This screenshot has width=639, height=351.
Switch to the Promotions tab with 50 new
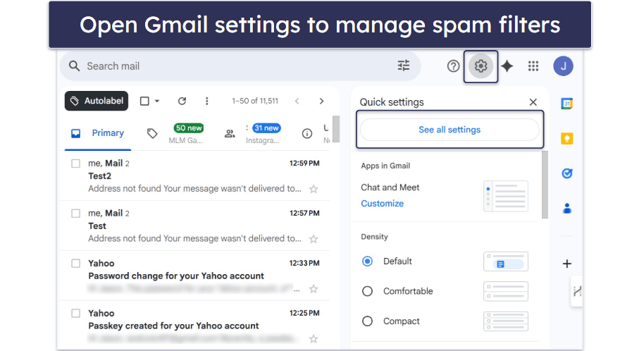tap(175, 134)
